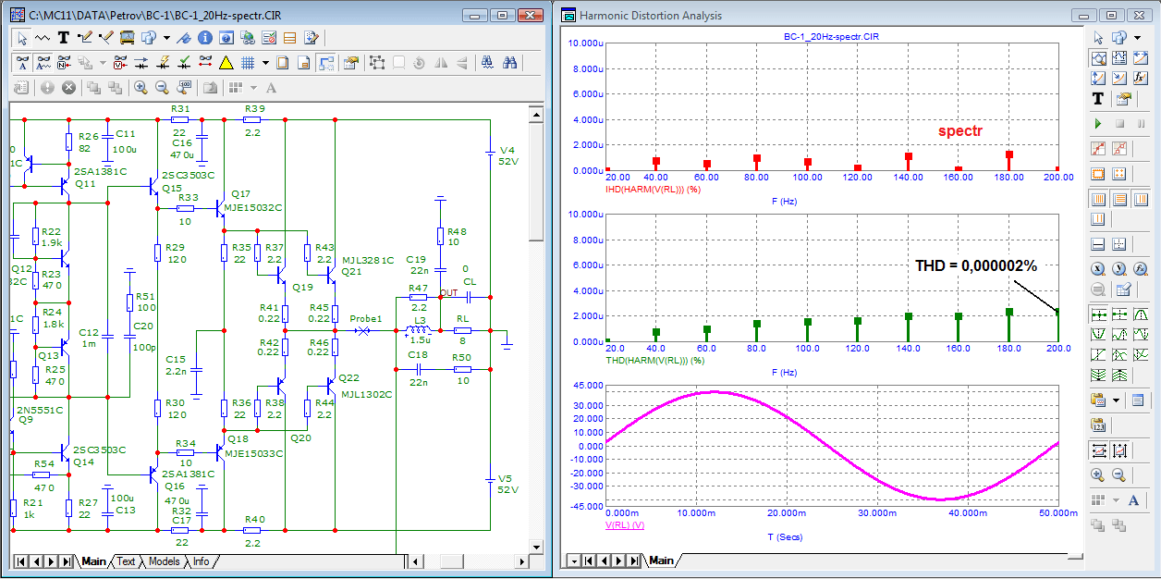Open the properties icon in the schematic toolbar
This screenshot has height=579, width=1161.
pyautogui.click(x=351, y=63)
